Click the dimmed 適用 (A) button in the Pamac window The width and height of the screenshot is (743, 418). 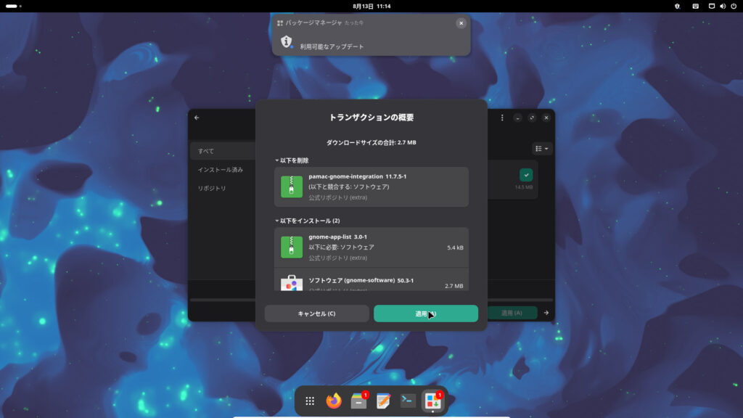pyautogui.click(x=512, y=313)
